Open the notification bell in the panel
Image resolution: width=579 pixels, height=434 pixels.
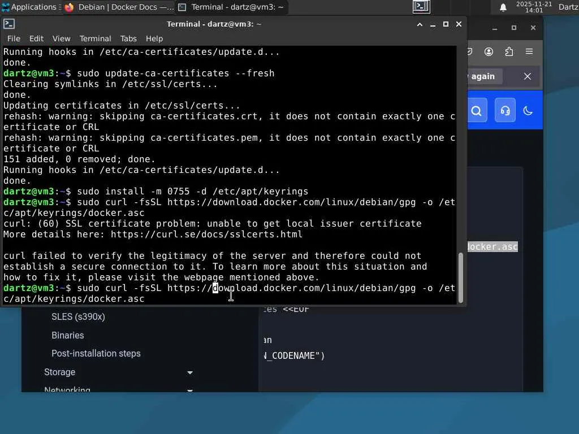503,7
